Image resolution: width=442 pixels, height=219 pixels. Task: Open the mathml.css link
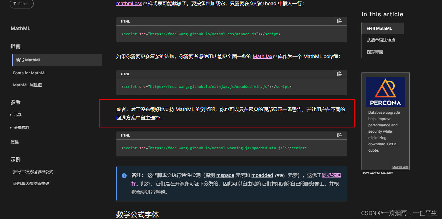(129, 4)
